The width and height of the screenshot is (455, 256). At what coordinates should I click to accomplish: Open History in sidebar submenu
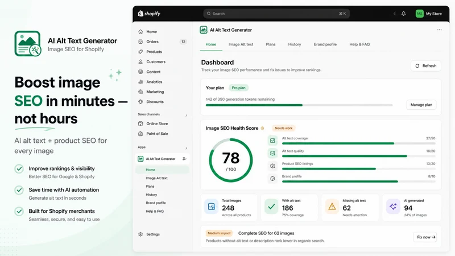click(151, 195)
